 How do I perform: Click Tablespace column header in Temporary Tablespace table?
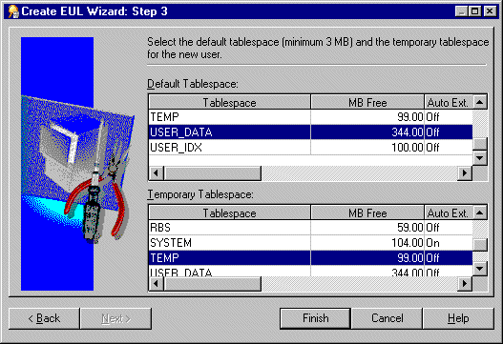(230, 213)
